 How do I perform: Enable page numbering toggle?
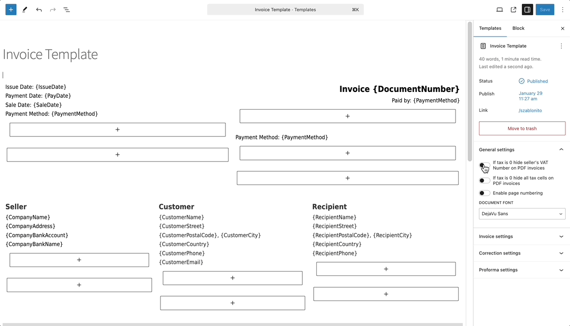(x=485, y=193)
